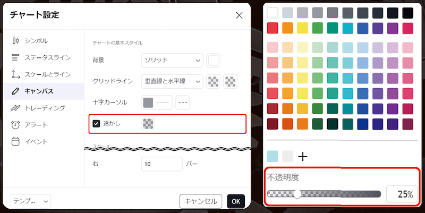Pick the light gray saved custom color

coord(287,157)
